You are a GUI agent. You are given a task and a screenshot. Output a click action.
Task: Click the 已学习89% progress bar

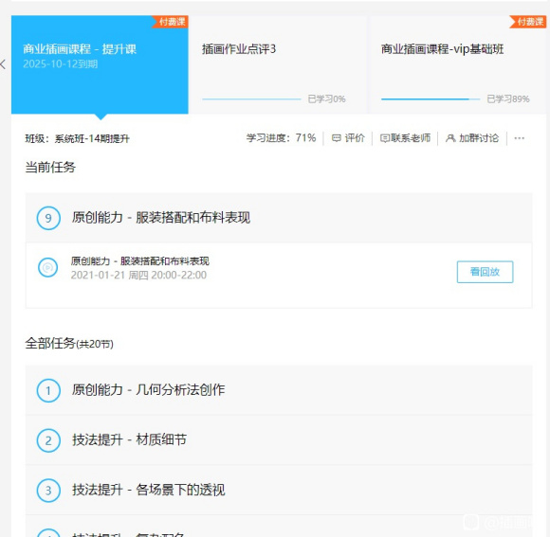431,99
